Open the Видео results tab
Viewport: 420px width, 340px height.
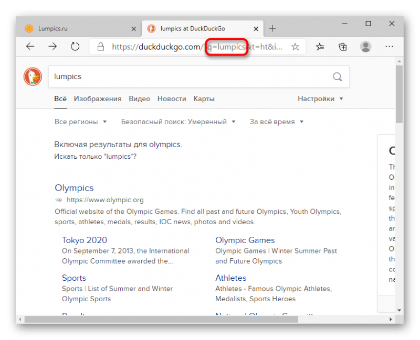point(140,99)
